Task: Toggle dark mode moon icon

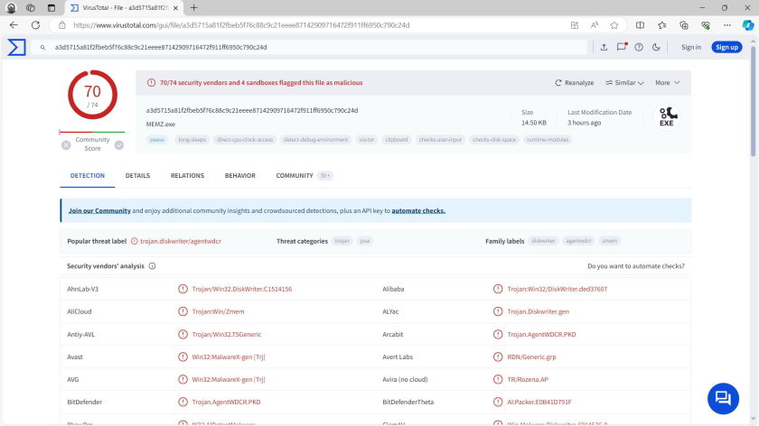Action: tap(656, 48)
